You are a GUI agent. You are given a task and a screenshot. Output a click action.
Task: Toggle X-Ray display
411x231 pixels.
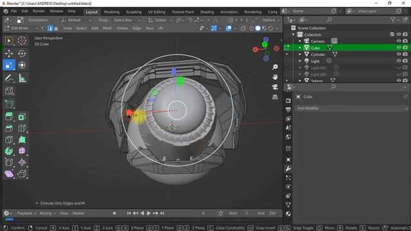[x=243, y=28]
